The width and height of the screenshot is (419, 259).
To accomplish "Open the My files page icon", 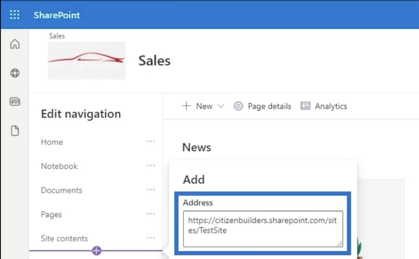I will (15, 131).
